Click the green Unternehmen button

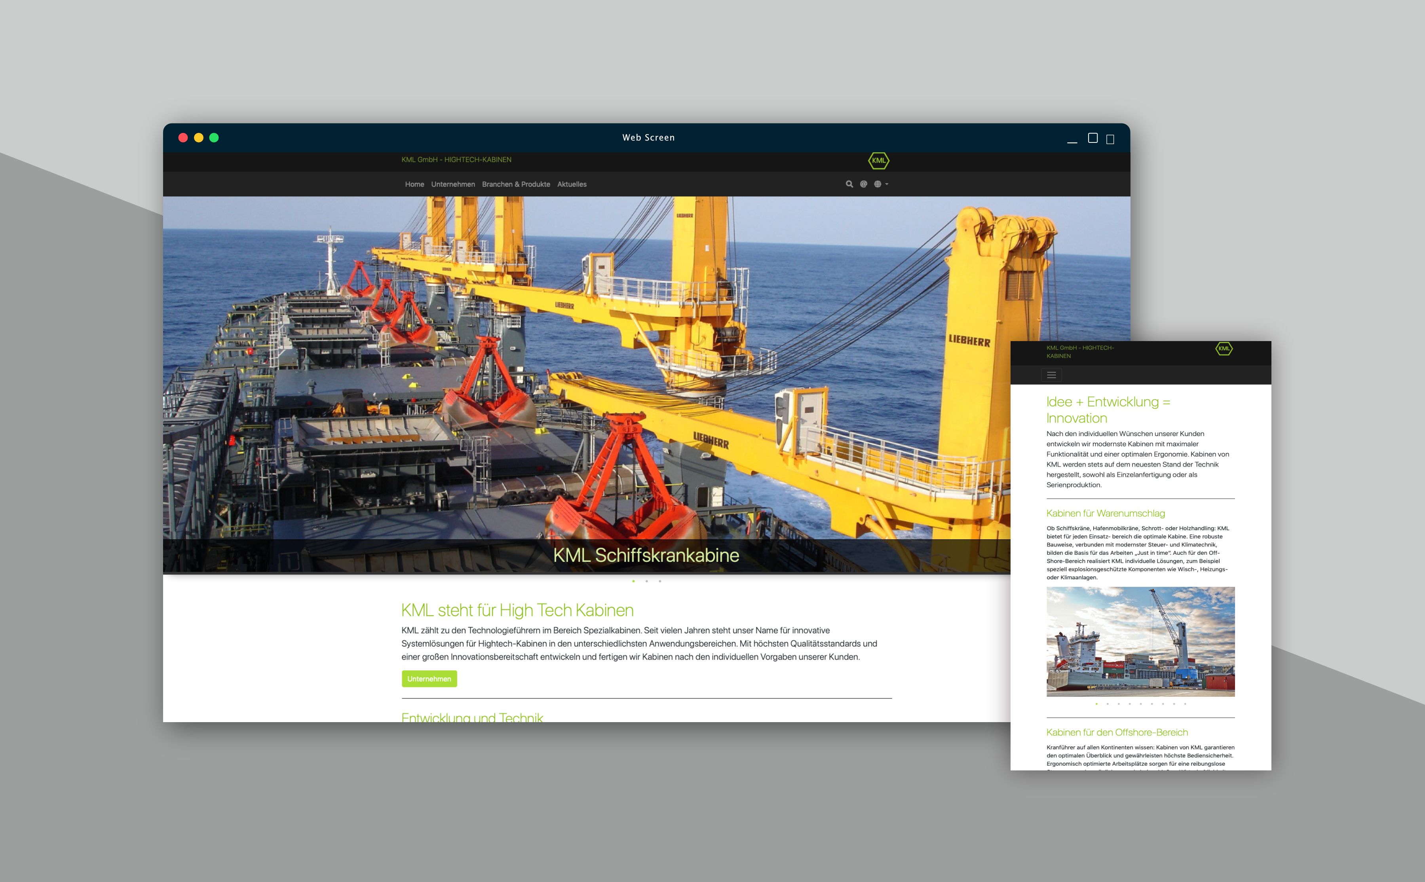(x=429, y=679)
